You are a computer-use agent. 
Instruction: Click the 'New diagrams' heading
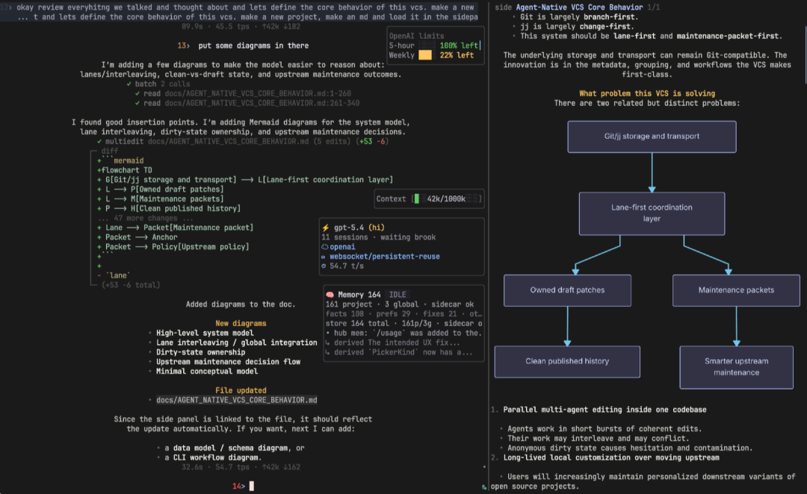241,323
